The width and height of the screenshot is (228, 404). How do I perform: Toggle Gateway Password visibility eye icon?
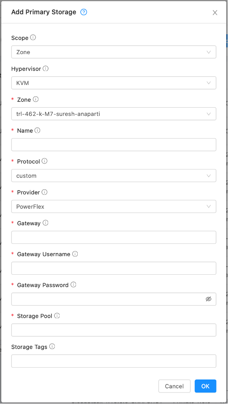209,299
